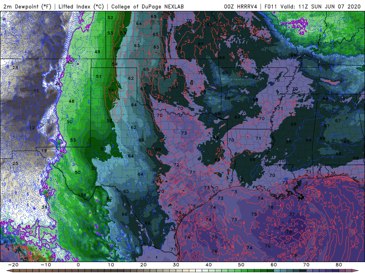Click the 'Lifted Index (°C)' title text
The width and height of the screenshot is (365, 273).
pos(81,6)
